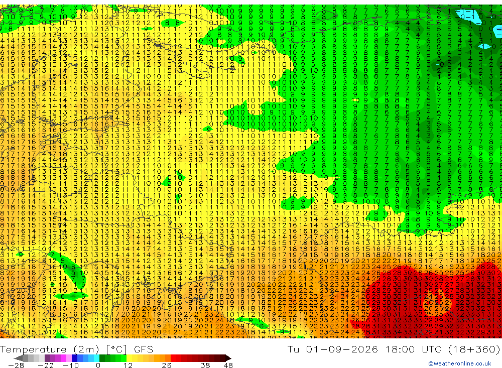Click the '0' legend scale label

[98, 365]
